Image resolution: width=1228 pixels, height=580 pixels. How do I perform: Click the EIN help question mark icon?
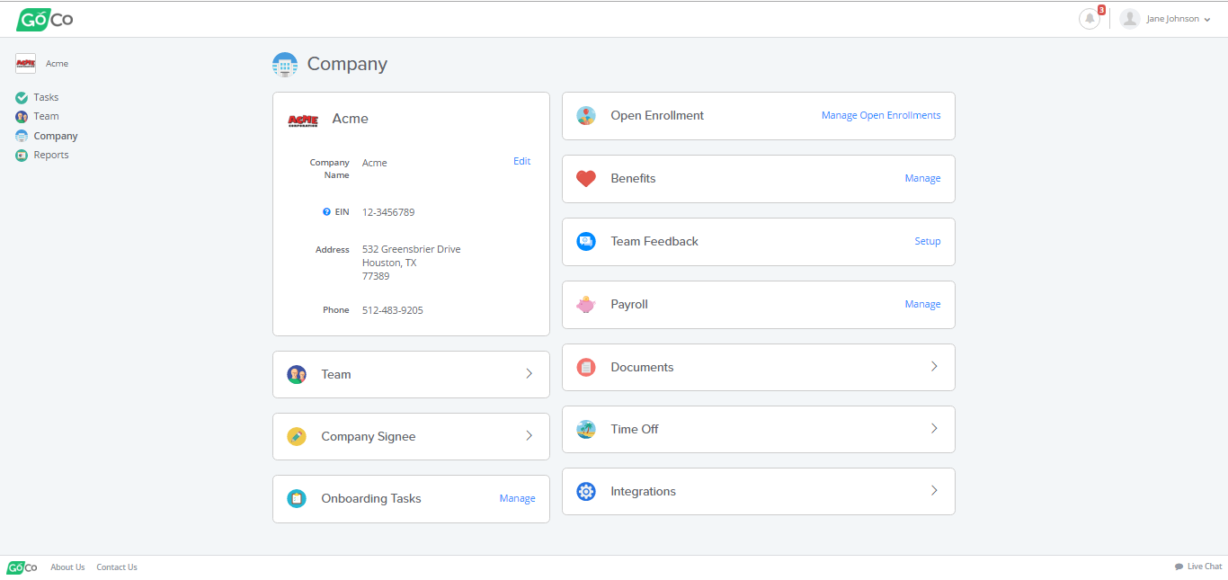(x=326, y=212)
